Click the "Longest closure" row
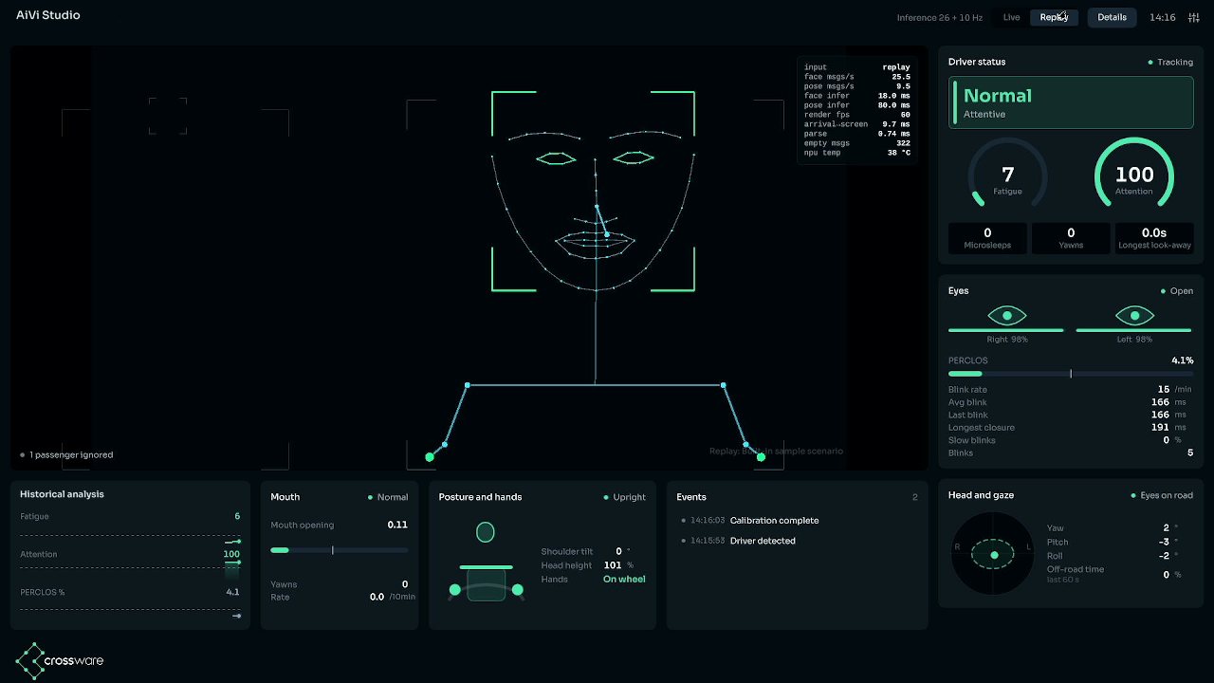This screenshot has height=683, width=1214. point(1071,428)
